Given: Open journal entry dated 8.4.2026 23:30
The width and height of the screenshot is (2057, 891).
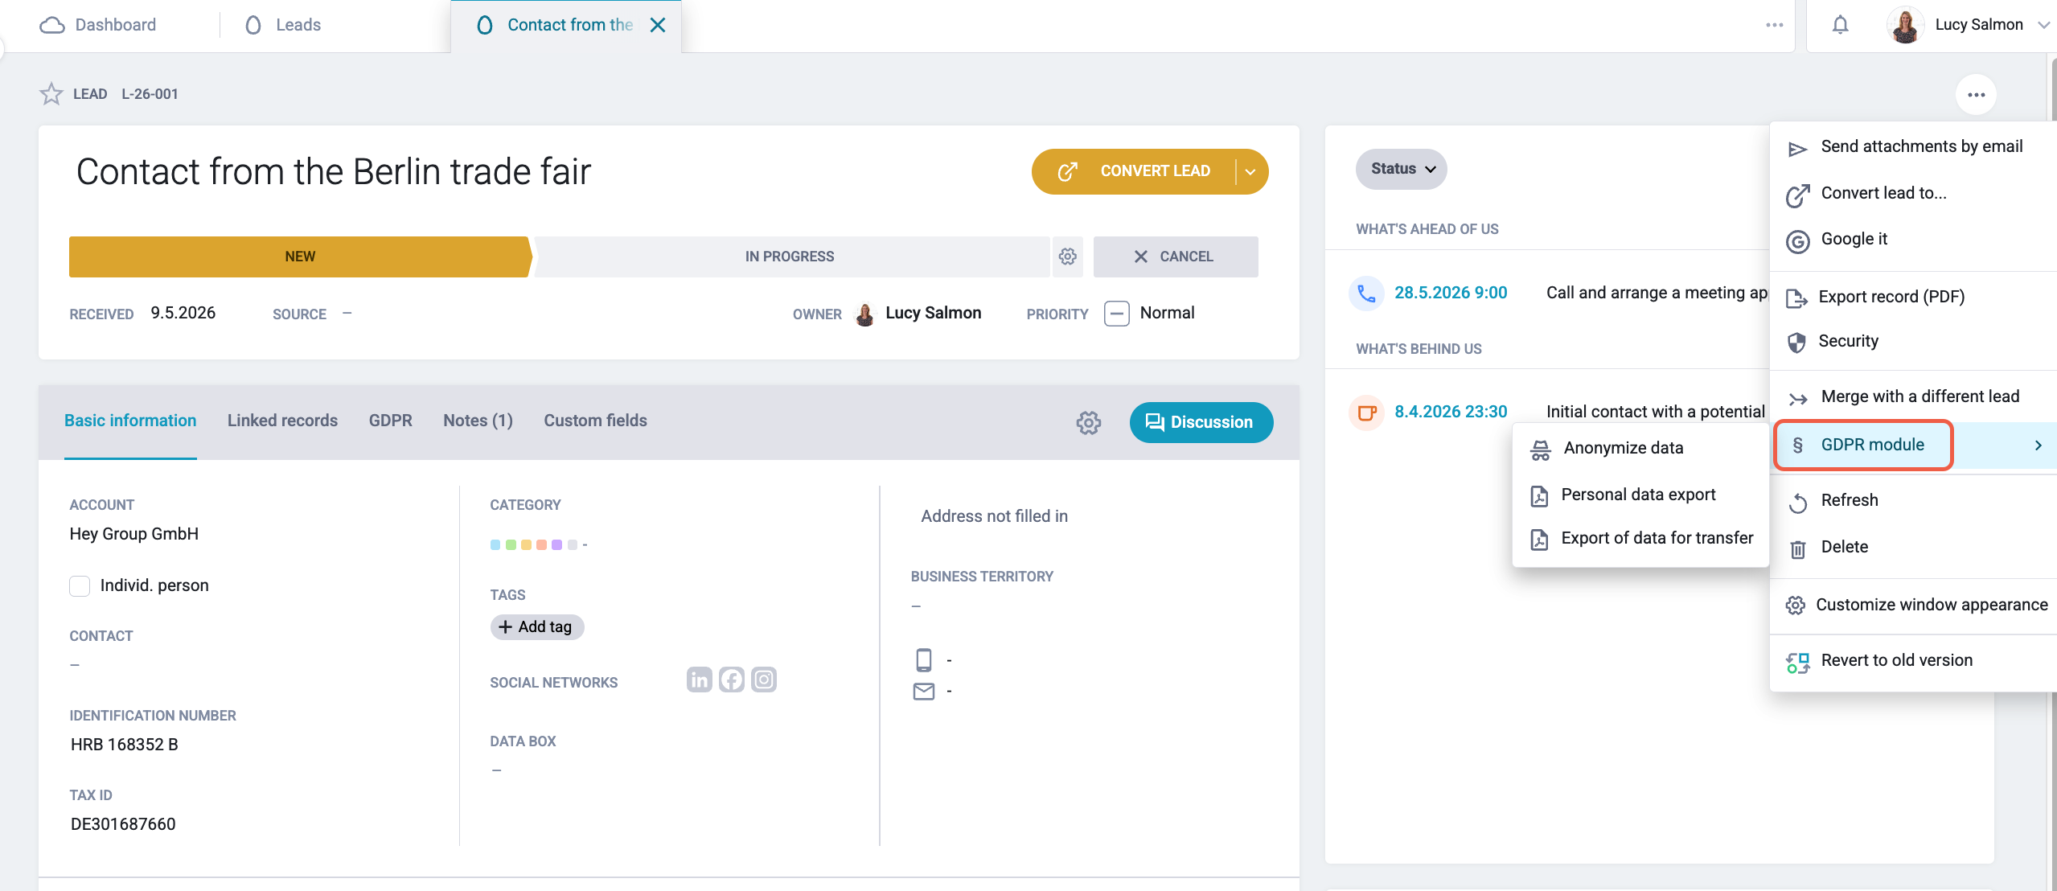Looking at the screenshot, I should tap(1451, 412).
